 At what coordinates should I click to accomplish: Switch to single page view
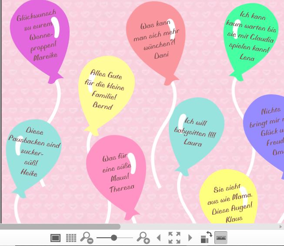55,238
